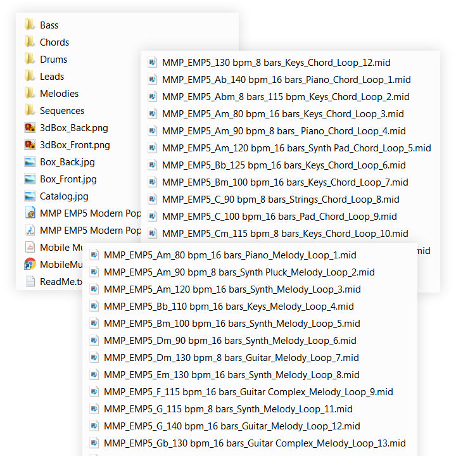Screen dimensions: 456x456
Task: Select the 3dBox_Front.png file
Action: [x=74, y=145]
